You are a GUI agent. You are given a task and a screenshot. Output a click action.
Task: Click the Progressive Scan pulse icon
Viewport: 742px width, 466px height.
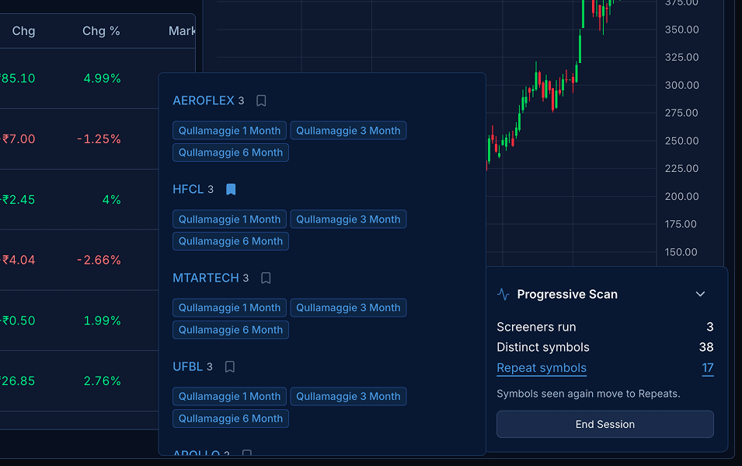(x=503, y=294)
